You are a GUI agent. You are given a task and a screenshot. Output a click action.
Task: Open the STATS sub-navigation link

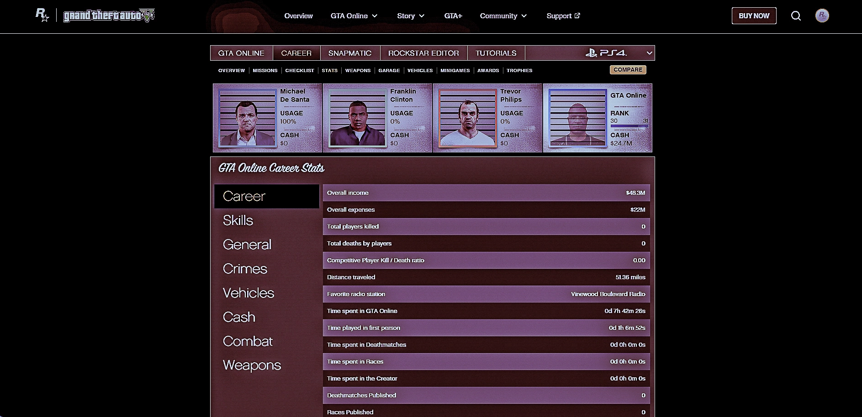329,71
